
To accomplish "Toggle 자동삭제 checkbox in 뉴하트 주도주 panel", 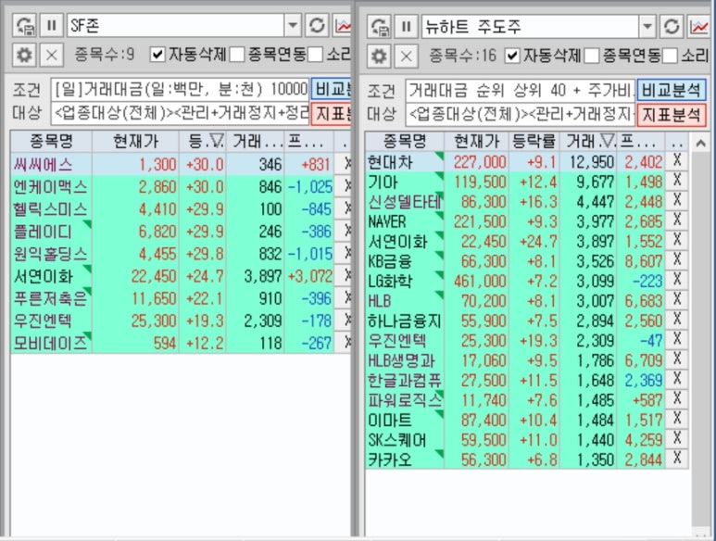I will pos(512,56).
